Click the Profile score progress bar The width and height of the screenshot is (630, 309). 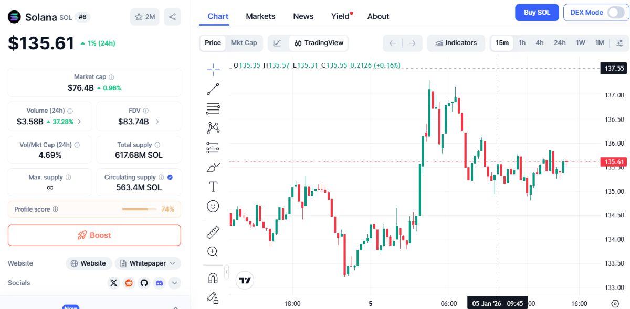pos(139,209)
